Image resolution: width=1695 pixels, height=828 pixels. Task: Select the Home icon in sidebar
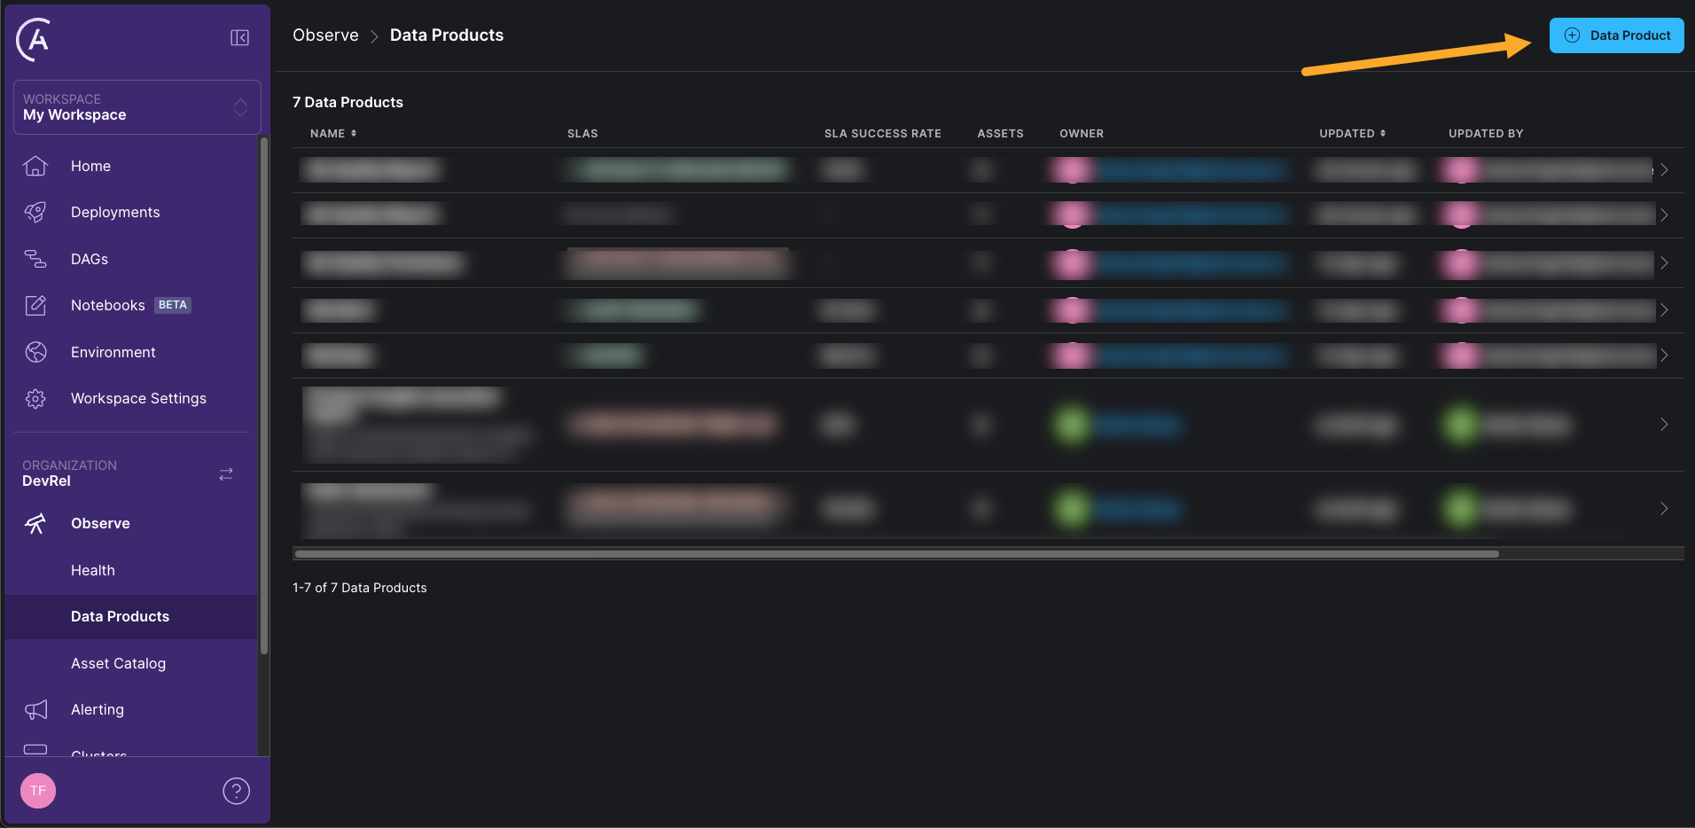(x=35, y=166)
